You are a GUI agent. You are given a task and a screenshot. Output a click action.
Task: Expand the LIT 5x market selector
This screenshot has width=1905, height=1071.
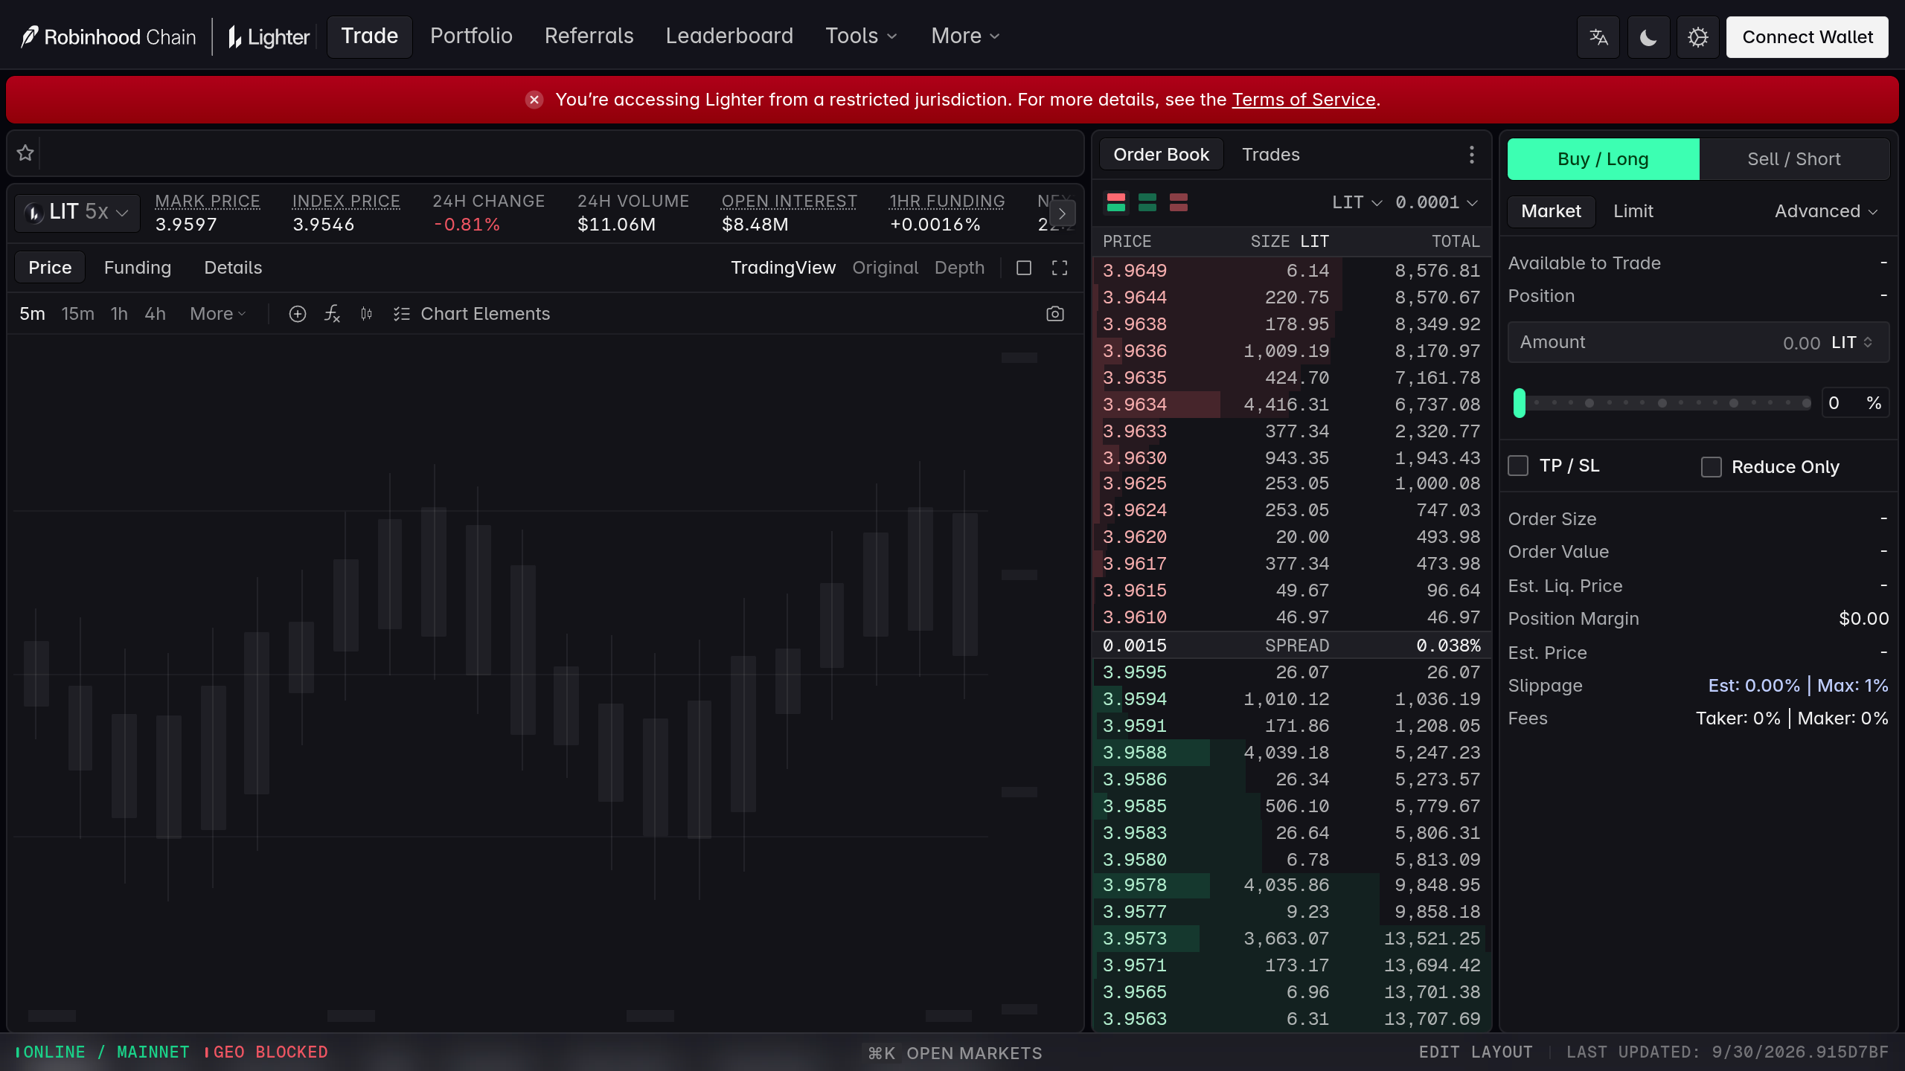click(x=77, y=213)
